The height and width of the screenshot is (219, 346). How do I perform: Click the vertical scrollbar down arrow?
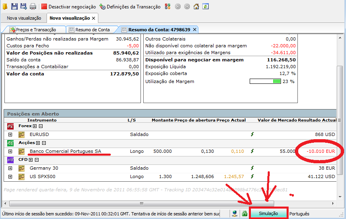[x=340, y=197]
